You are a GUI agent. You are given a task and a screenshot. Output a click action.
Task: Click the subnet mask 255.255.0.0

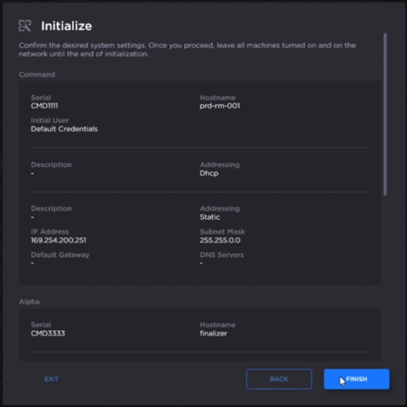(220, 240)
